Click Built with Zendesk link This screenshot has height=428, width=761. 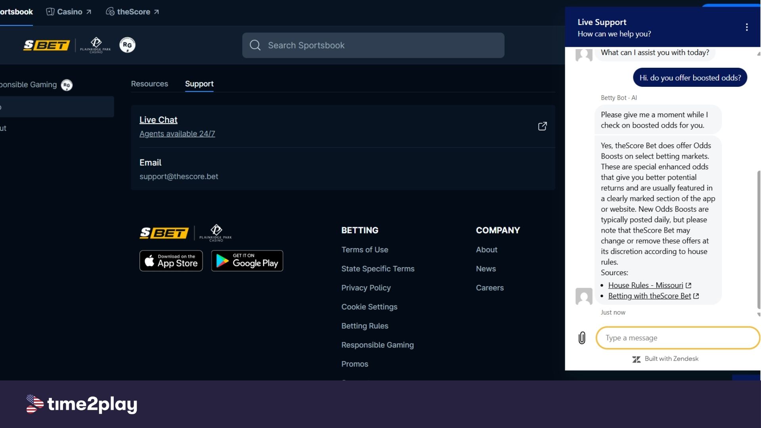click(671, 359)
